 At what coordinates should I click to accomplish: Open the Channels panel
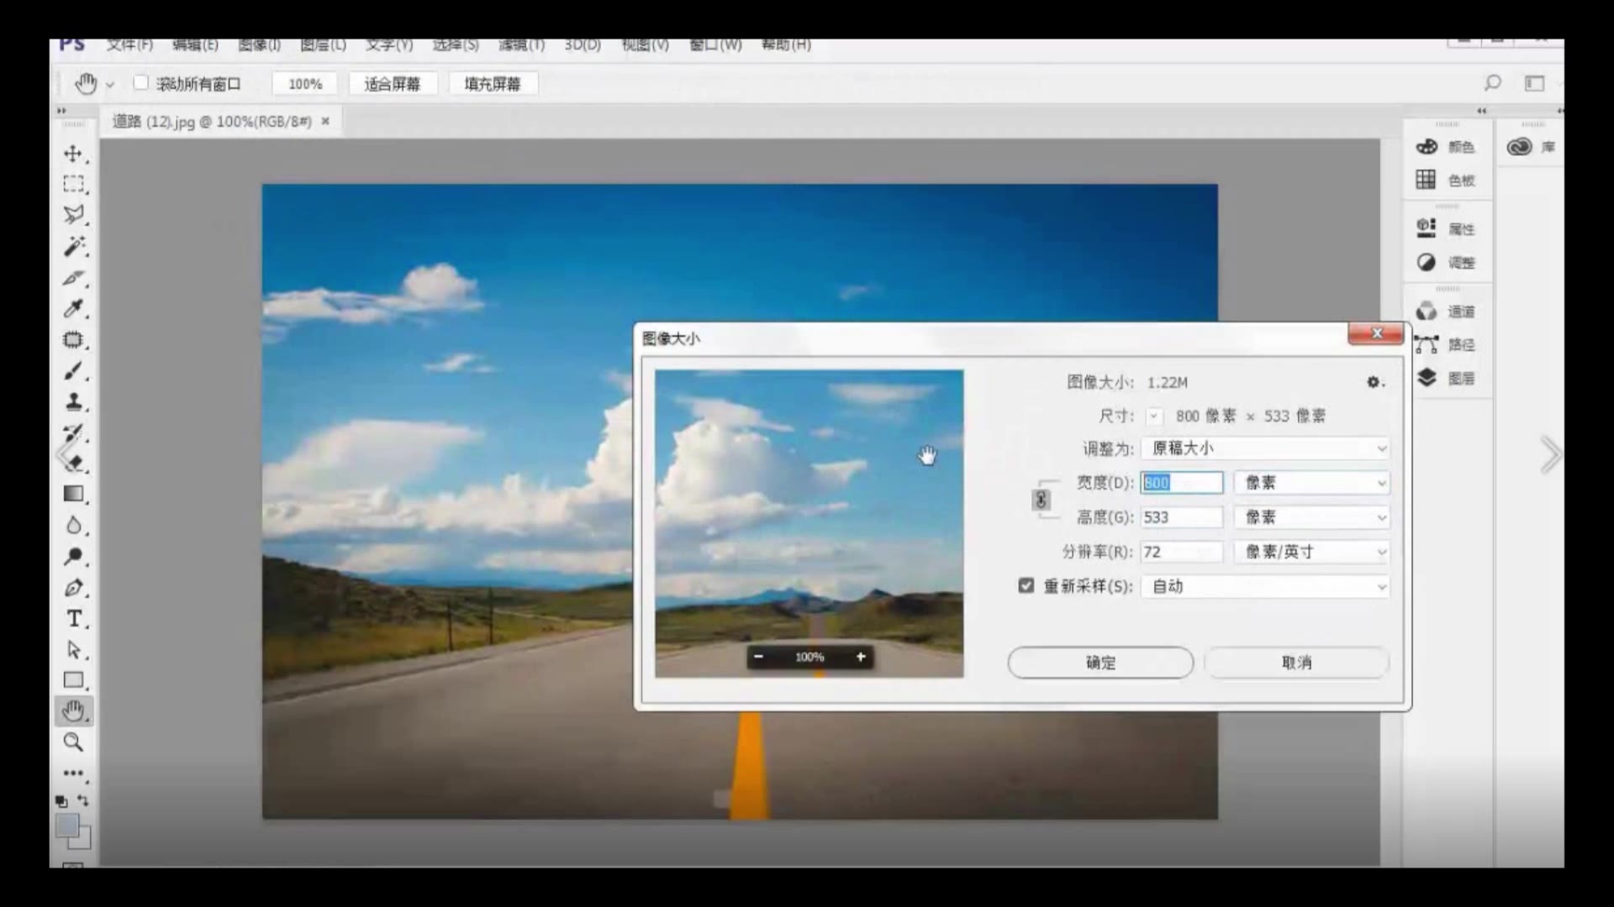tap(1445, 312)
